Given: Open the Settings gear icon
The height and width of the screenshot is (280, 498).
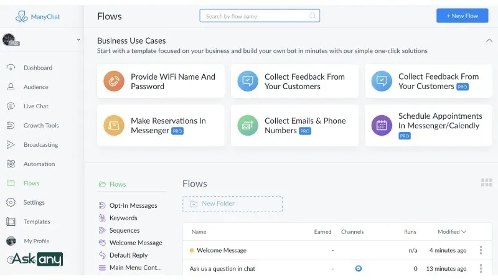Looking at the screenshot, I should (11, 203).
